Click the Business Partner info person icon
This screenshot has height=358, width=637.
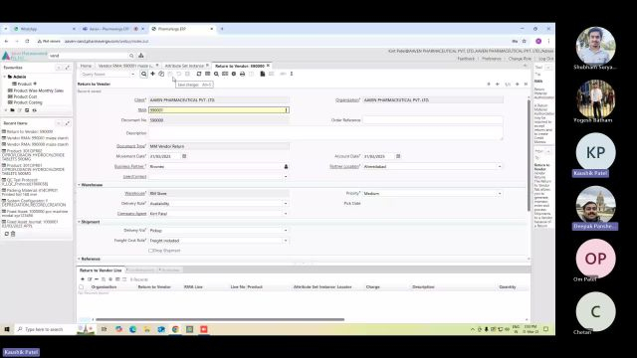[286, 166]
